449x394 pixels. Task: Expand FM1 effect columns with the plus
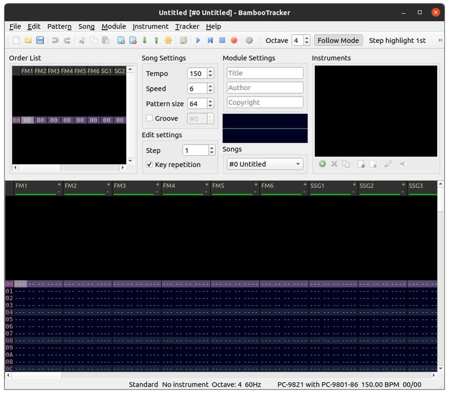click(x=59, y=185)
